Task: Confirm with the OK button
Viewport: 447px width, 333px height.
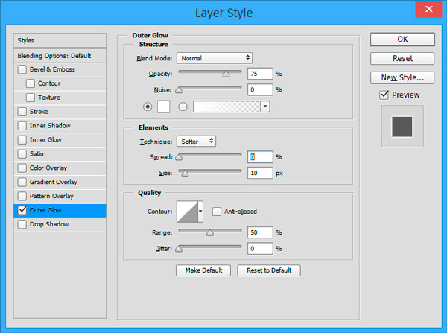Action: pyautogui.click(x=402, y=39)
